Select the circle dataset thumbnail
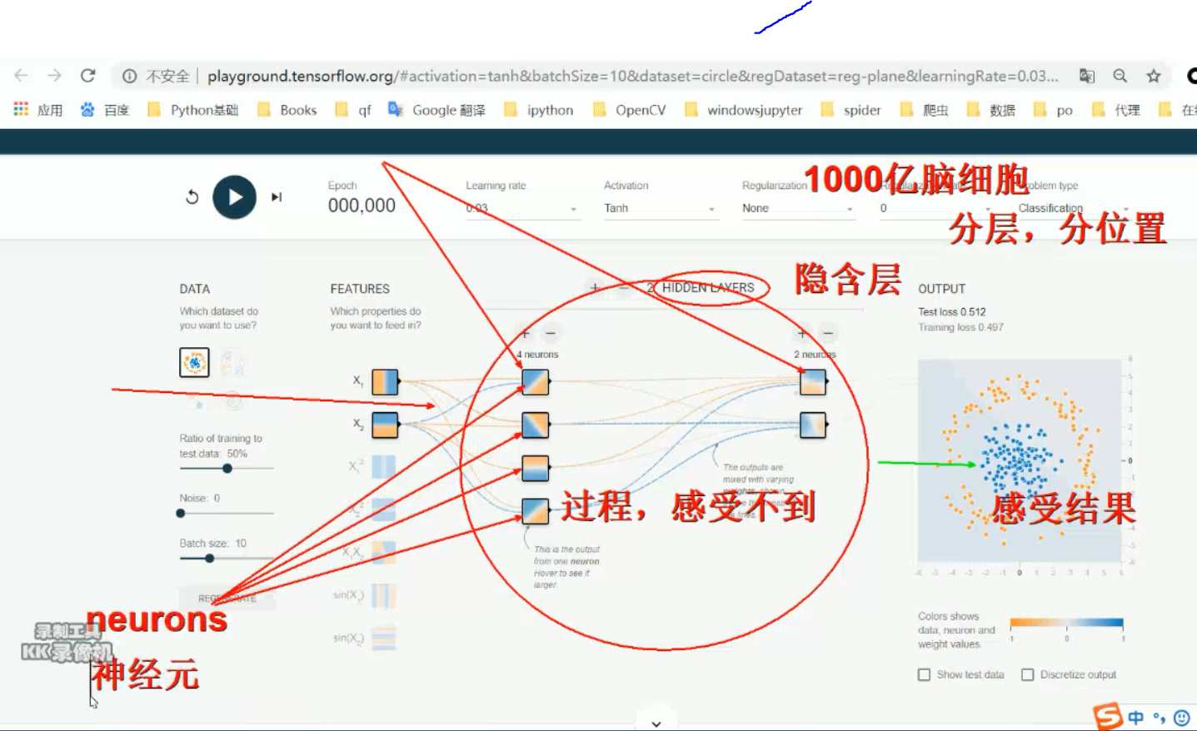 point(194,362)
